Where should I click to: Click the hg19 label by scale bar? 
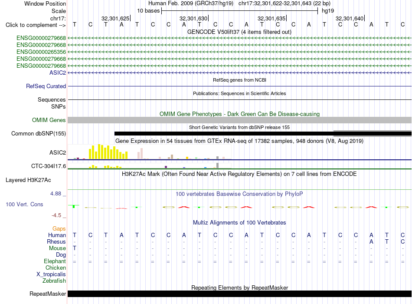[x=328, y=11]
